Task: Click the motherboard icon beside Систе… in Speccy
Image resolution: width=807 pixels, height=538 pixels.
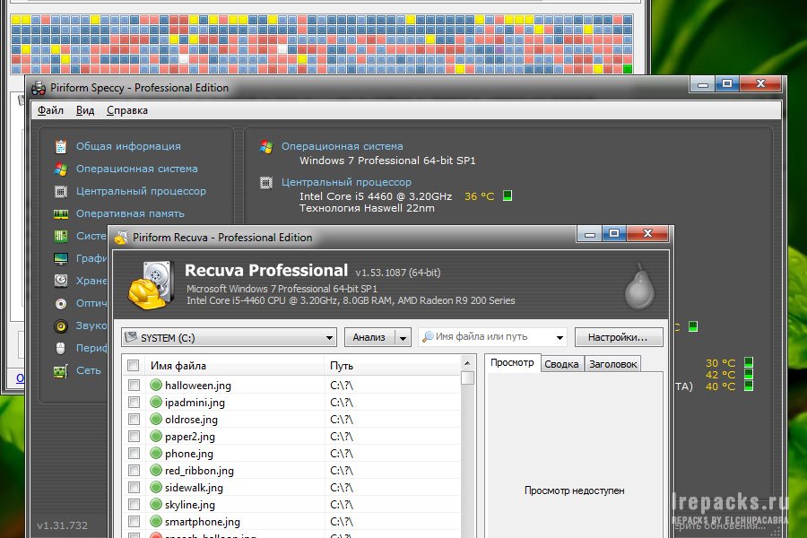Action: (x=61, y=237)
